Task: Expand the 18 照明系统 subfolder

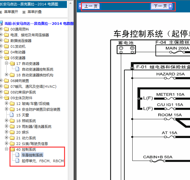Action: point(7,120)
